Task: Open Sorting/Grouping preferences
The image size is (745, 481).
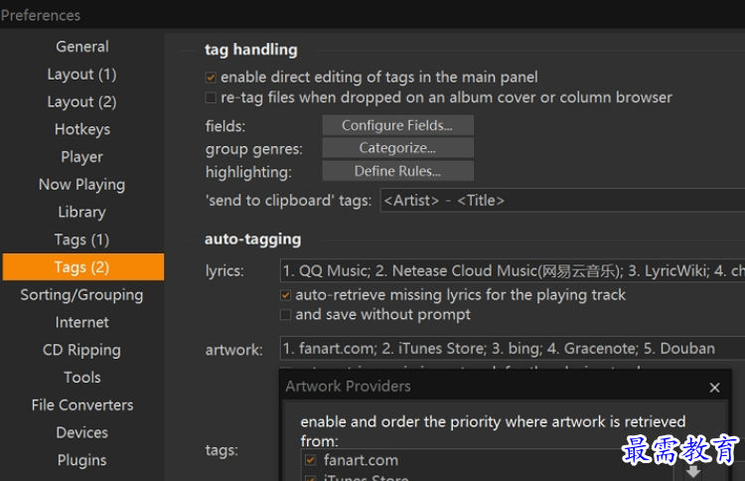Action: (82, 295)
